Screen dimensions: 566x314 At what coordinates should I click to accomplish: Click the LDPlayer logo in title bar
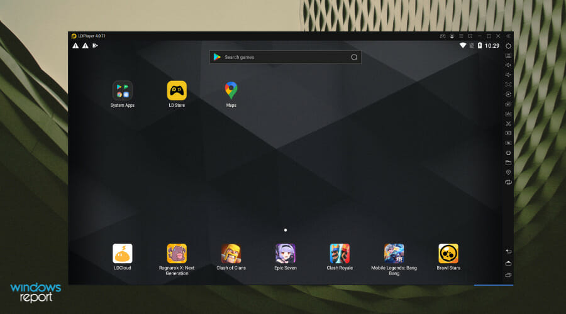[74, 36]
